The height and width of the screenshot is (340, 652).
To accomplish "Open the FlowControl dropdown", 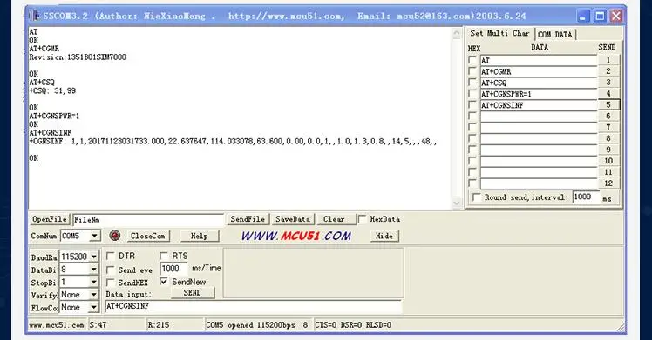I will point(94,307).
